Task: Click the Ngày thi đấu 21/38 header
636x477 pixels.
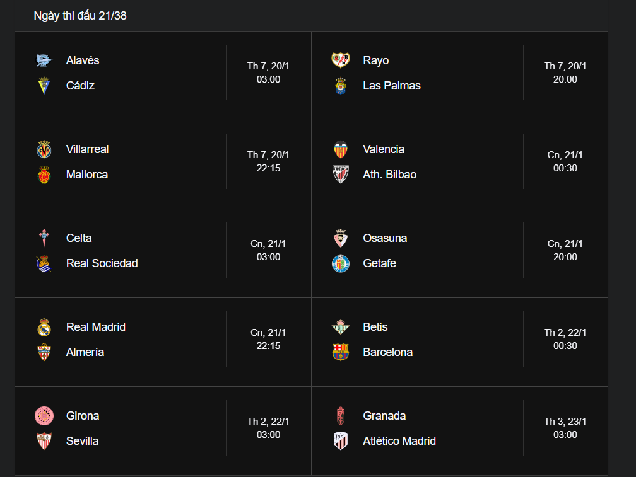Action: 80,16
